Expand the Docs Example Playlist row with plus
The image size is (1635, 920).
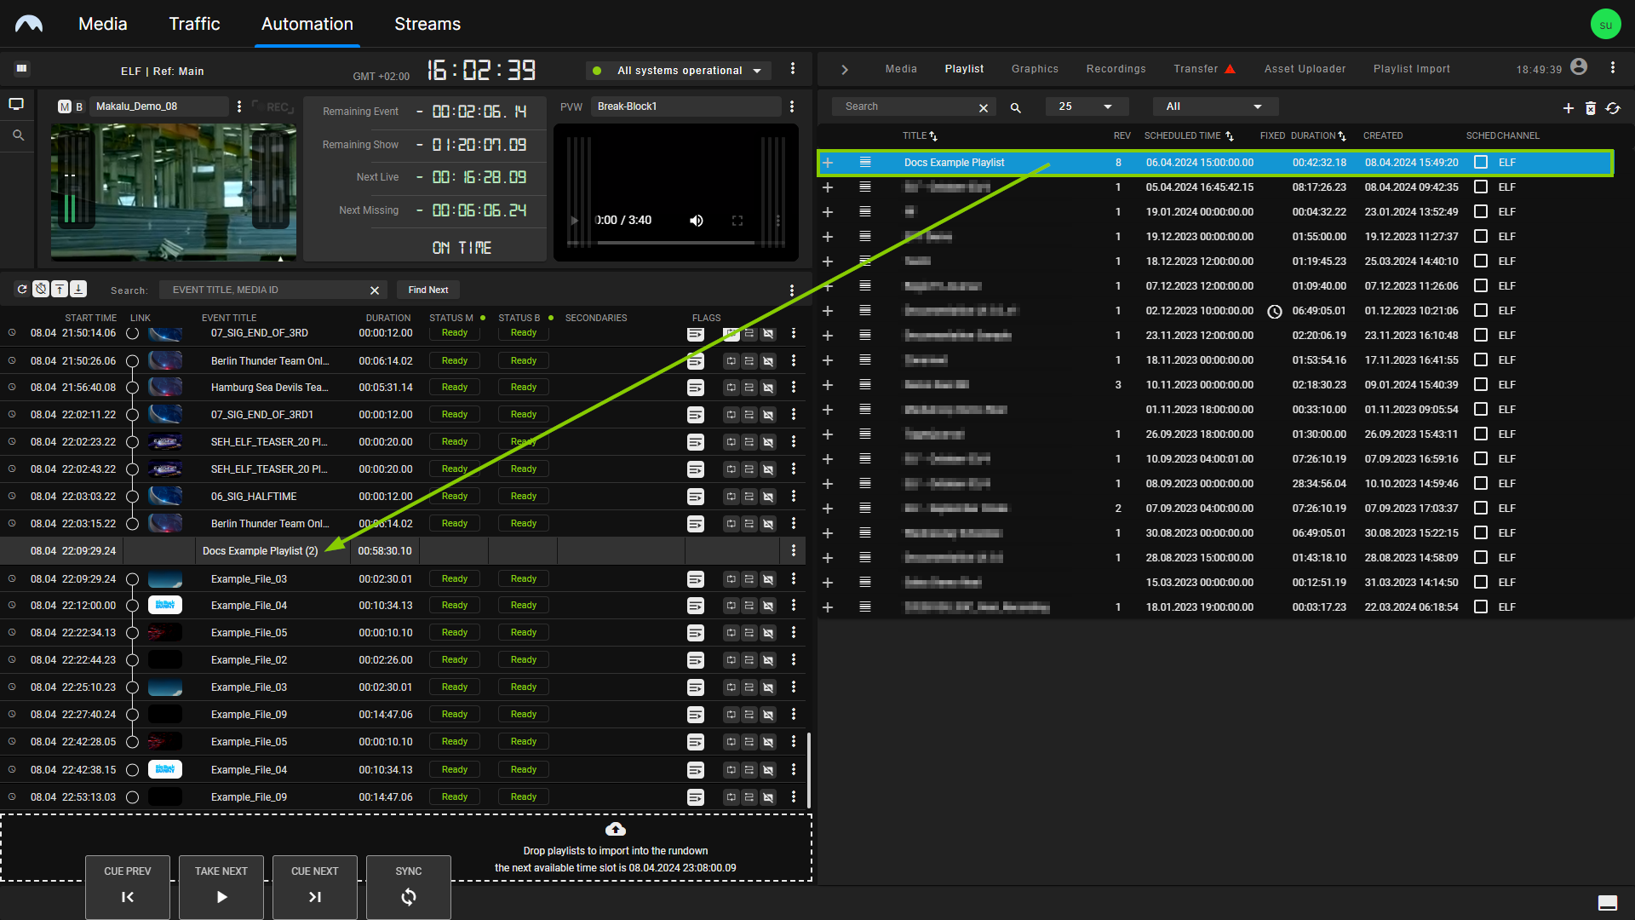coord(827,162)
